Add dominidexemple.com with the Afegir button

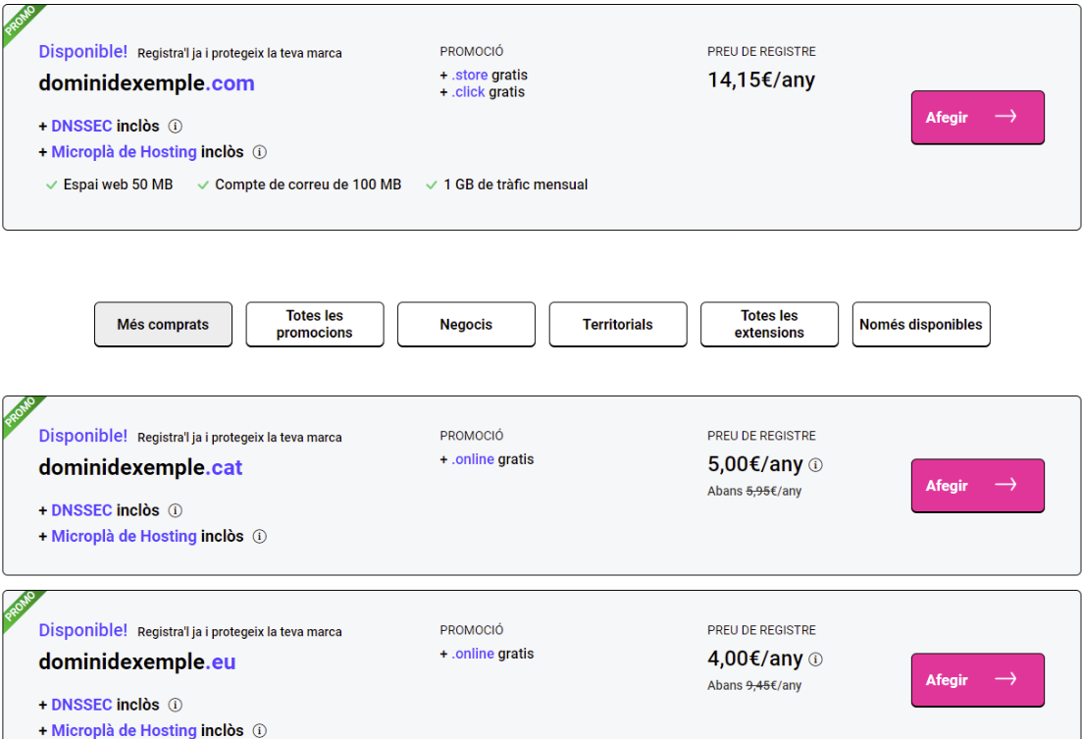pyautogui.click(x=977, y=118)
